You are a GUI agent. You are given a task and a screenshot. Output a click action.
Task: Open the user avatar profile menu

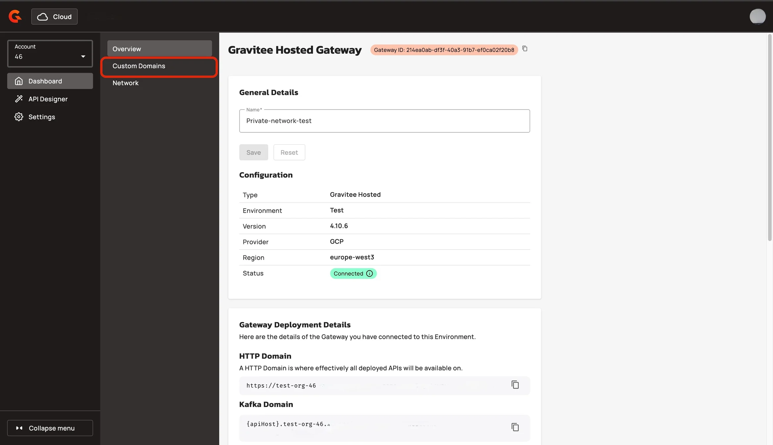click(757, 17)
